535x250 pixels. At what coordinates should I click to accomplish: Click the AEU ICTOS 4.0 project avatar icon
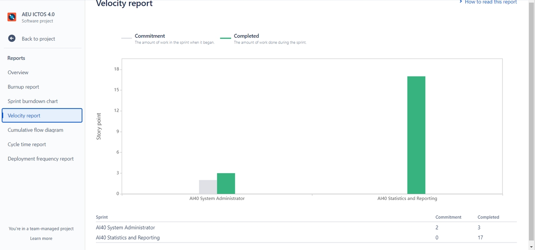click(x=12, y=17)
